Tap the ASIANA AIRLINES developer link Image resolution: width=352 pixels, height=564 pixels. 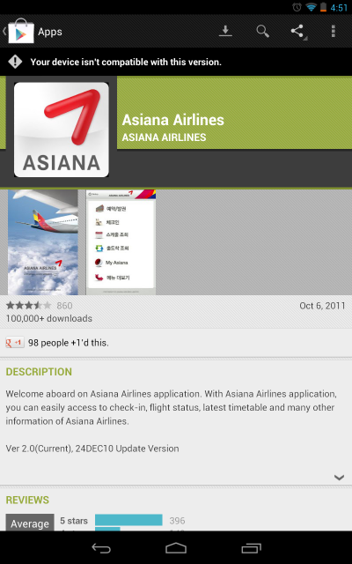[x=164, y=137]
